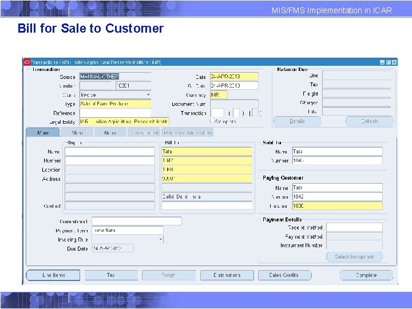Click the Payment Method field
Image resolution: width=412 pixels, height=309 pixels.
[354, 236]
